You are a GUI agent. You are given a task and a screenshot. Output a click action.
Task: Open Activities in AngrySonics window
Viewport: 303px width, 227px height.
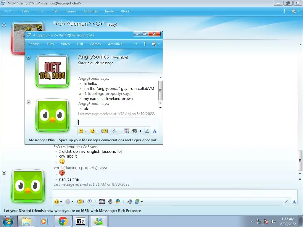click(x=115, y=44)
